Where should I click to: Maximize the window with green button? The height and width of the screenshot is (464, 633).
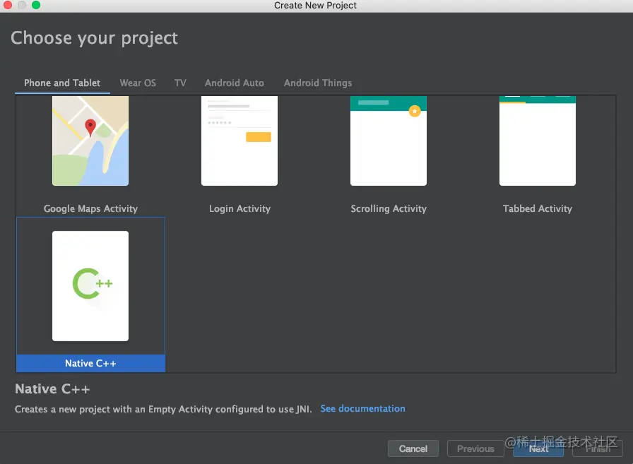click(x=36, y=5)
